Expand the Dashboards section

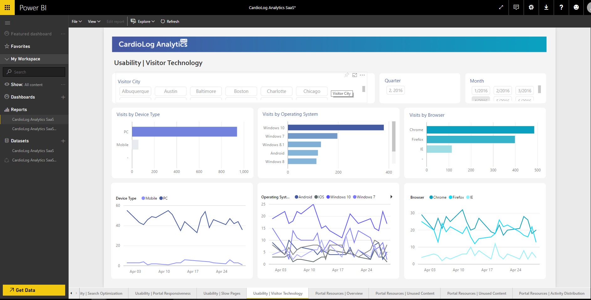click(23, 97)
